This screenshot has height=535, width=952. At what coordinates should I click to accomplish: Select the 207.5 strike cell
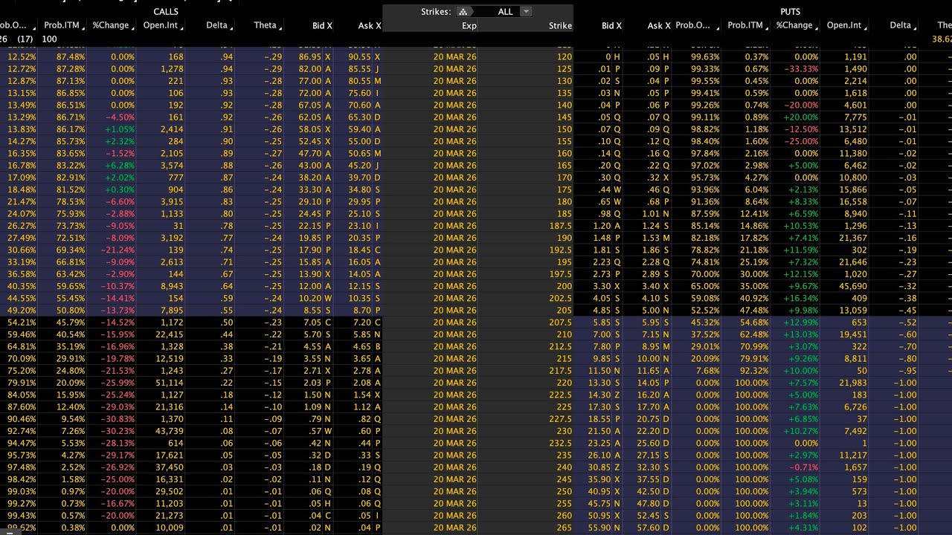pyautogui.click(x=561, y=322)
